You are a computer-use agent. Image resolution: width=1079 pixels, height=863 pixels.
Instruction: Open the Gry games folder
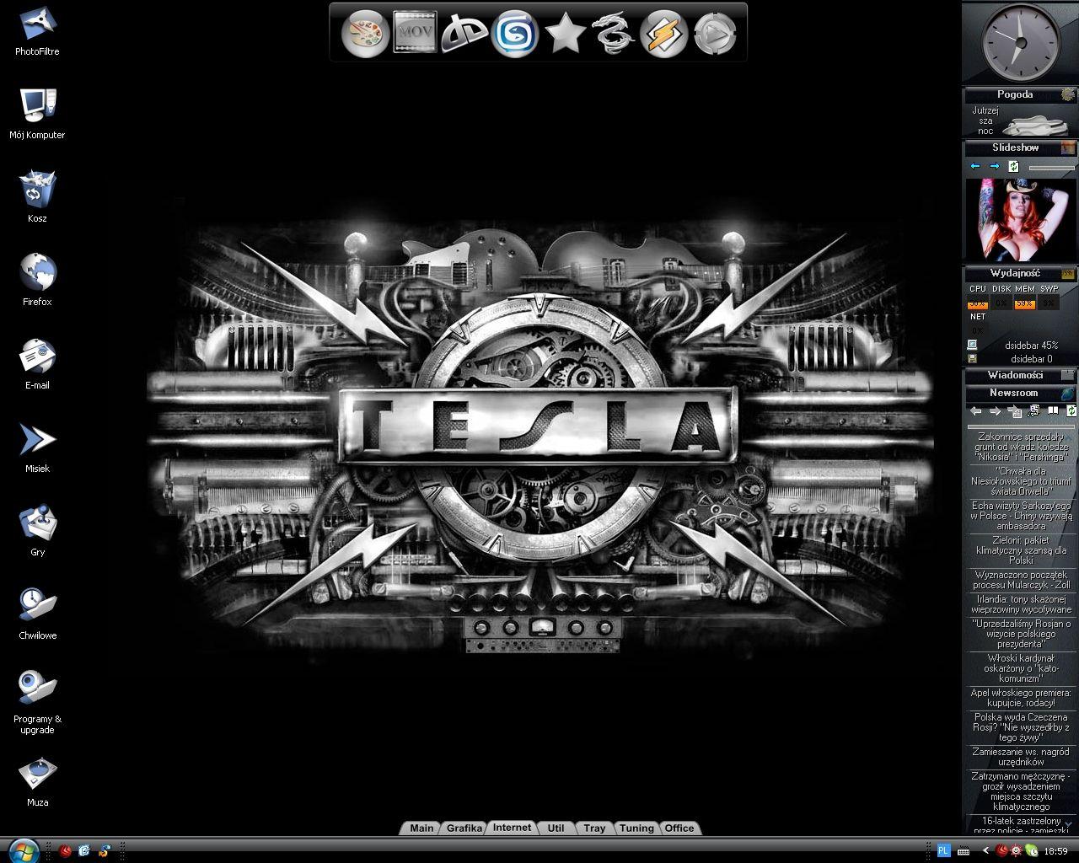coord(37,530)
